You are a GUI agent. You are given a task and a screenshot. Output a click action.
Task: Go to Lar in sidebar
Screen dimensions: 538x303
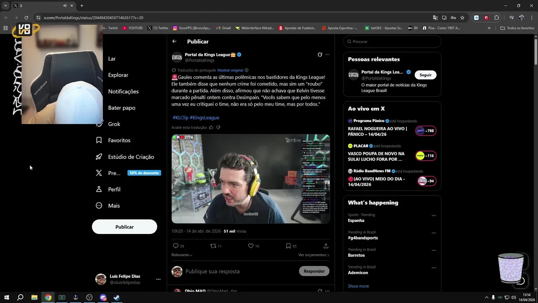112,59
